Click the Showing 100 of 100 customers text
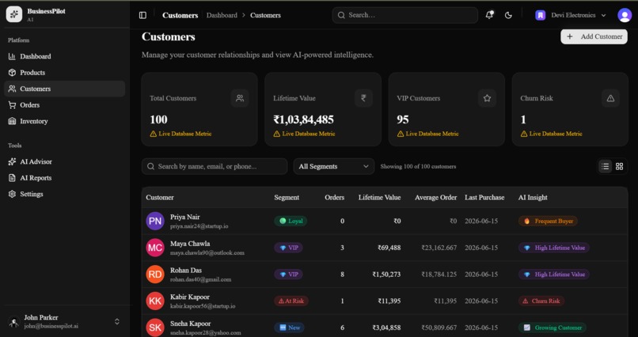The image size is (638, 337). tap(418, 166)
